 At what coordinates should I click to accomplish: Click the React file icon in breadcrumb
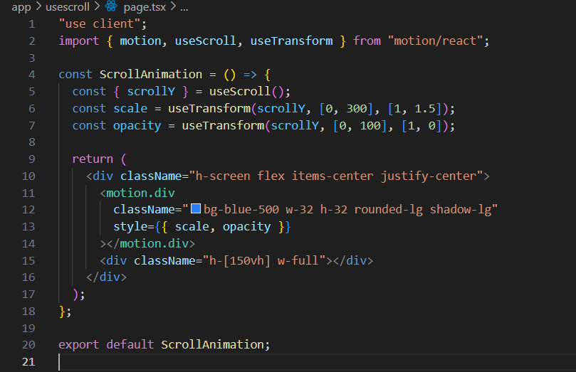coord(111,6)
